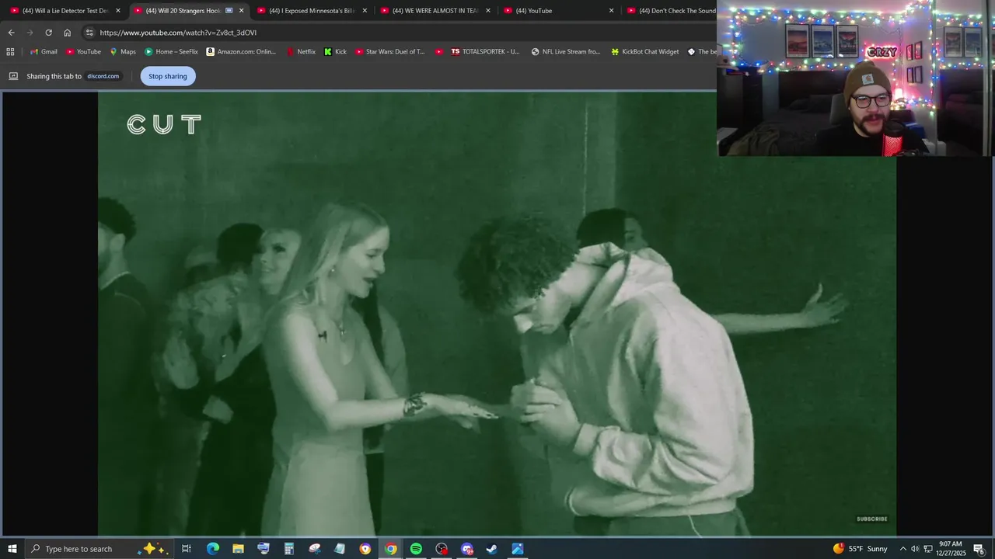Open Spotify from taskbar
Screen dimensions: 995x559
click(x=416, y=549)
